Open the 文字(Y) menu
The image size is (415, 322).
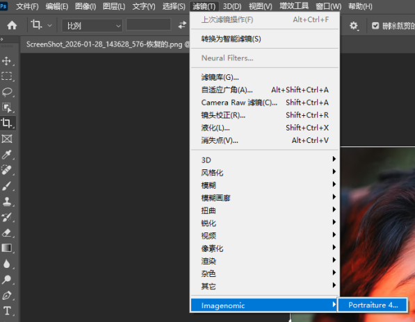[x=143, y=6]
